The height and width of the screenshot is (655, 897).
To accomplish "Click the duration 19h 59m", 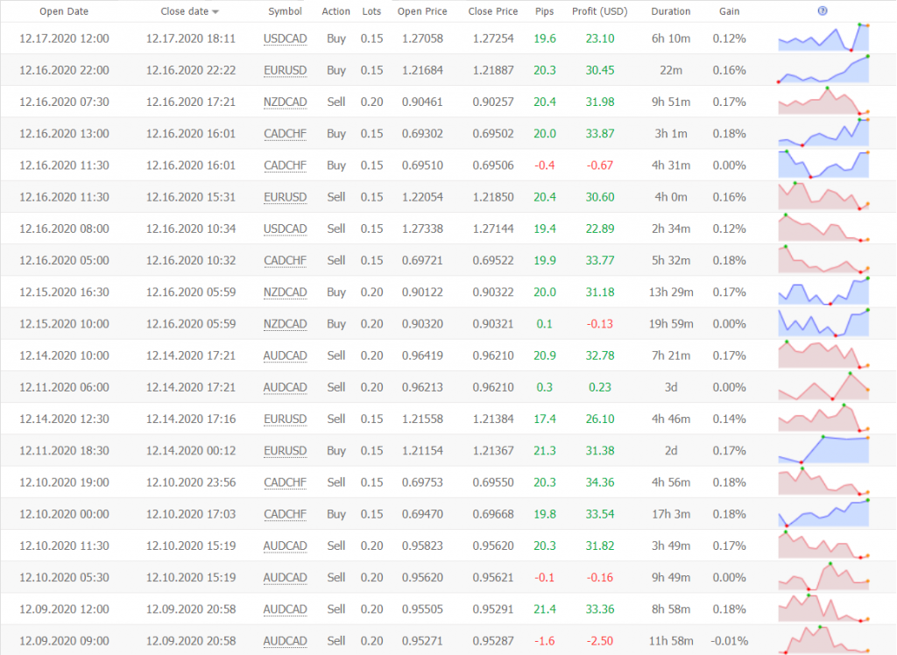I will pos(670,324).
